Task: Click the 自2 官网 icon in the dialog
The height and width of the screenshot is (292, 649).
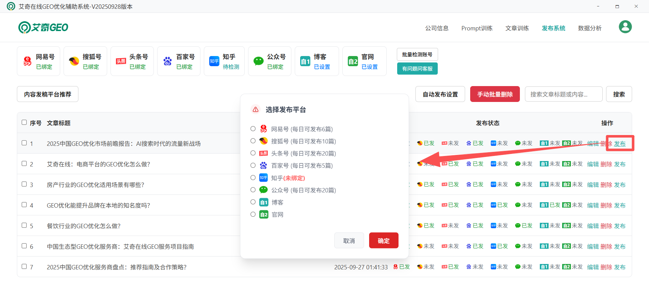Action: pos(264,214)
